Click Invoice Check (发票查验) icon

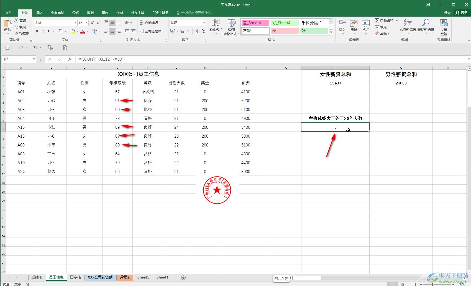444,27
